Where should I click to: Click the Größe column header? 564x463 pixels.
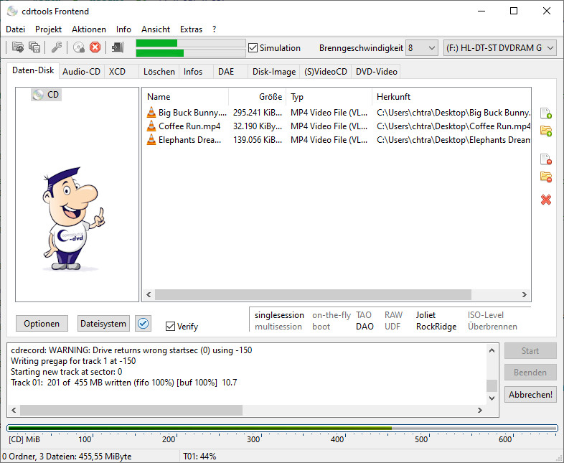[257, 97]
